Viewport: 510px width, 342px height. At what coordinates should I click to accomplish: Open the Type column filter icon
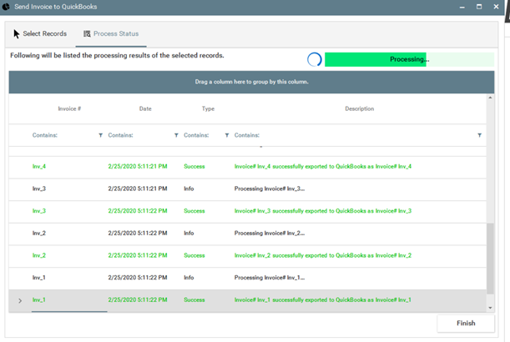point(227,135)
